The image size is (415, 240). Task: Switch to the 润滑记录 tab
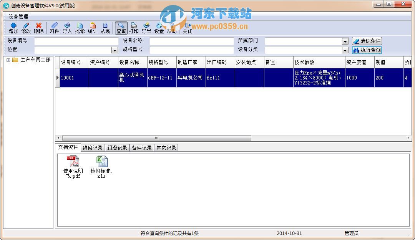point(117,148)
